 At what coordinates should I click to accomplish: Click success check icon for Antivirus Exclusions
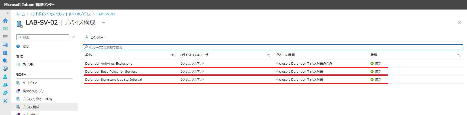pos(372,64)
